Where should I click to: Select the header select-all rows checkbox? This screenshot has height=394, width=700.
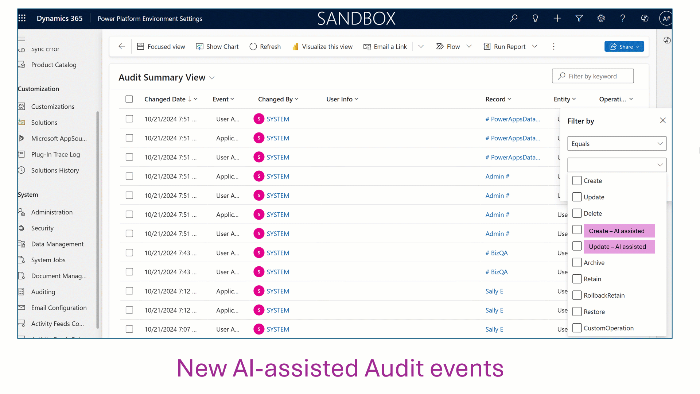[129, 99]
